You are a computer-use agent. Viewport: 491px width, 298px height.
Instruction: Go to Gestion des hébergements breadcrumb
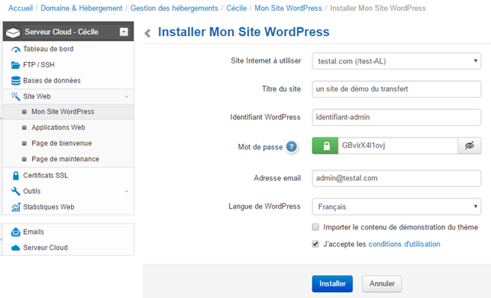click(174, 8)
